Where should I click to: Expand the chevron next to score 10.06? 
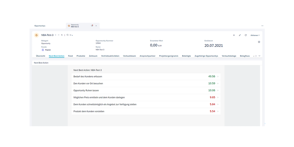tap(218, 90)
